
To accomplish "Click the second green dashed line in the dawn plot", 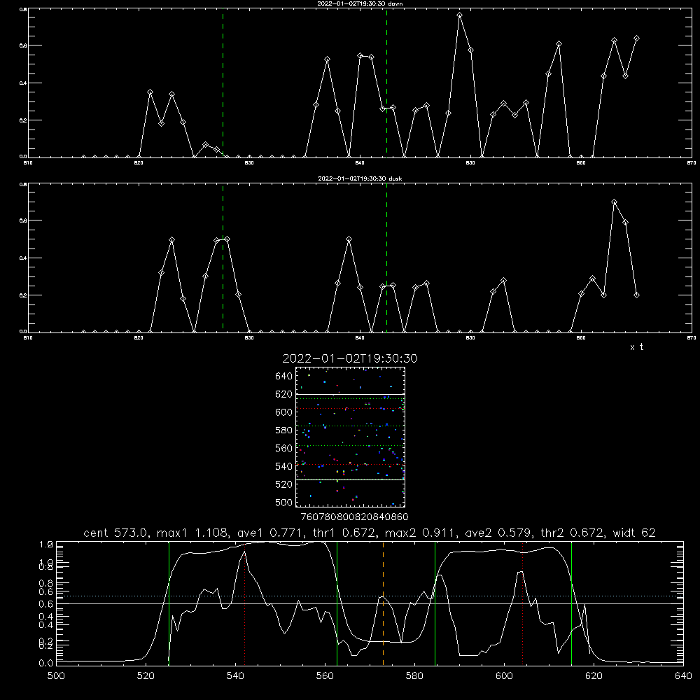I will pos(386,83).
